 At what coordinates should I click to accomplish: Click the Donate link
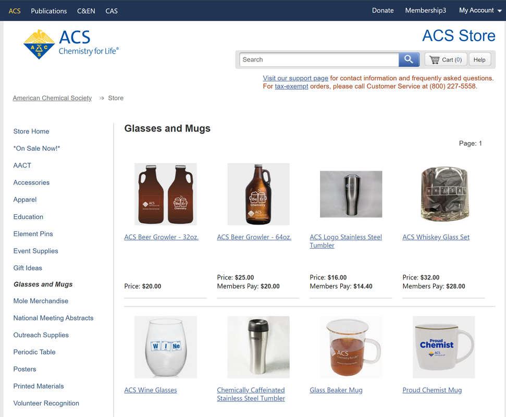tap(382, 10)
